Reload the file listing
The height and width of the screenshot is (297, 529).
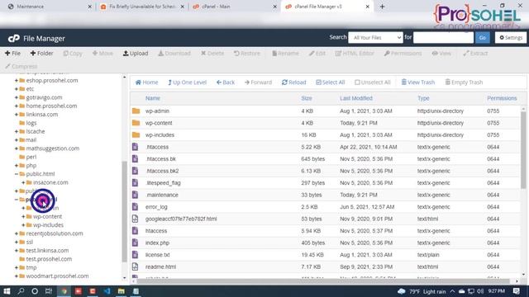(294, 82)
